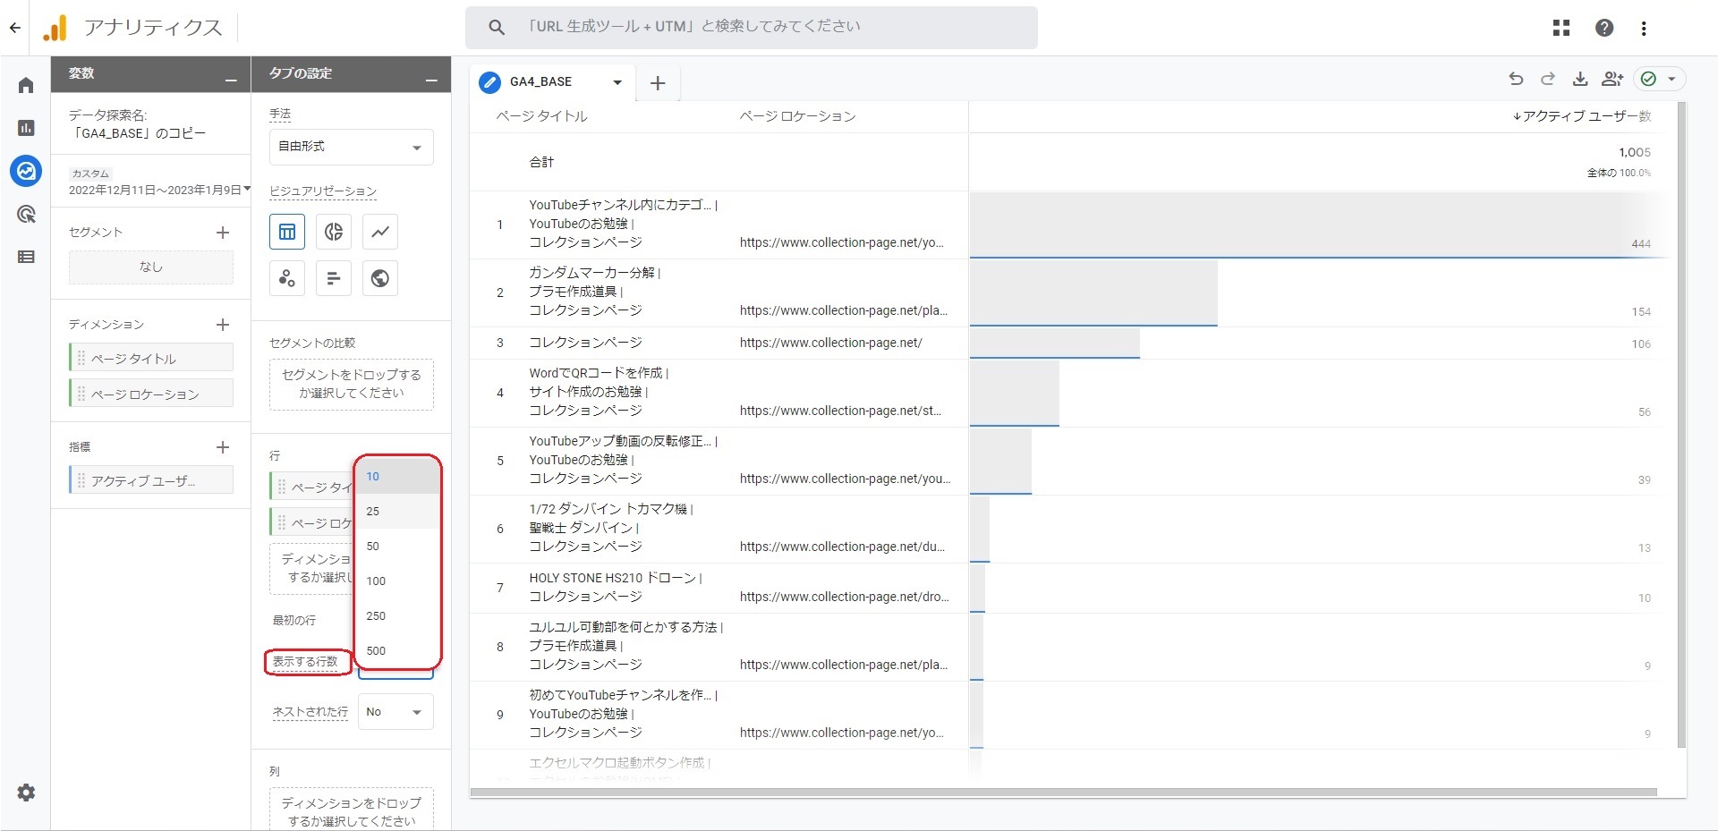1718x831 pixels.
Task: Add a new metric with plus
Action: click(x=223, y=447)
